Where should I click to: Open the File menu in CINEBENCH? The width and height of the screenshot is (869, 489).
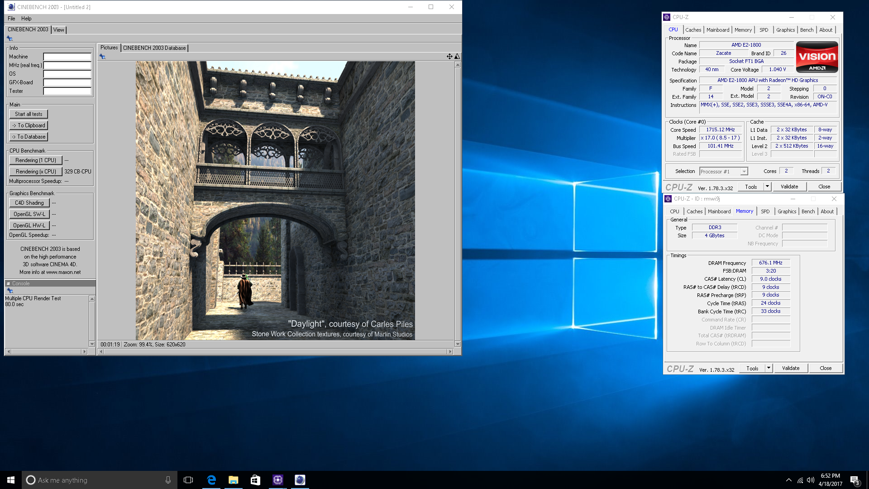pyautogui.click(x=11, y=19)
